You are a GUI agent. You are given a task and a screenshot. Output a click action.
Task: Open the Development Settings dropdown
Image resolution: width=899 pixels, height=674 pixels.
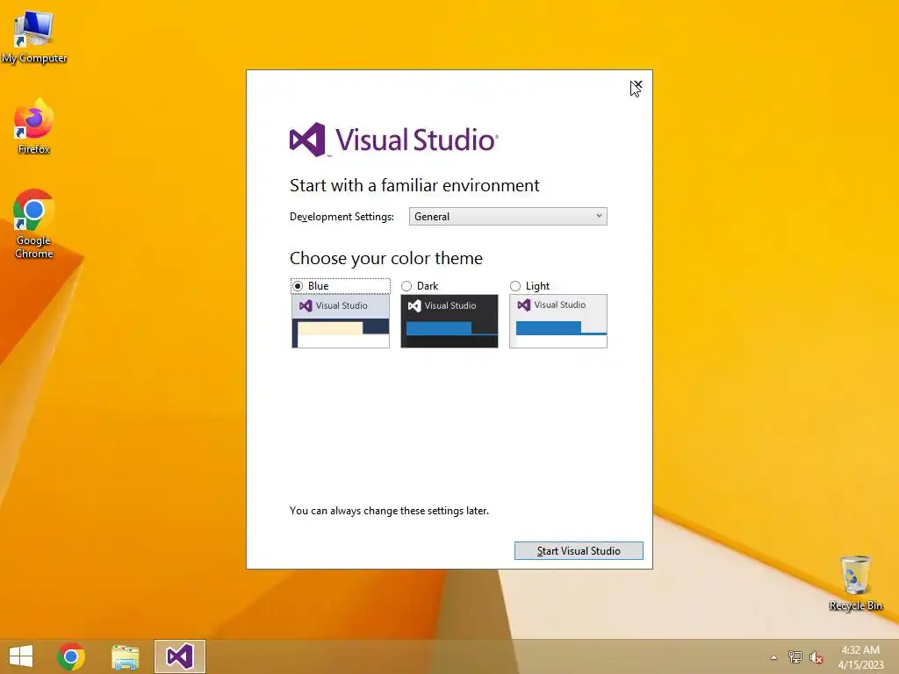[508, 217]
